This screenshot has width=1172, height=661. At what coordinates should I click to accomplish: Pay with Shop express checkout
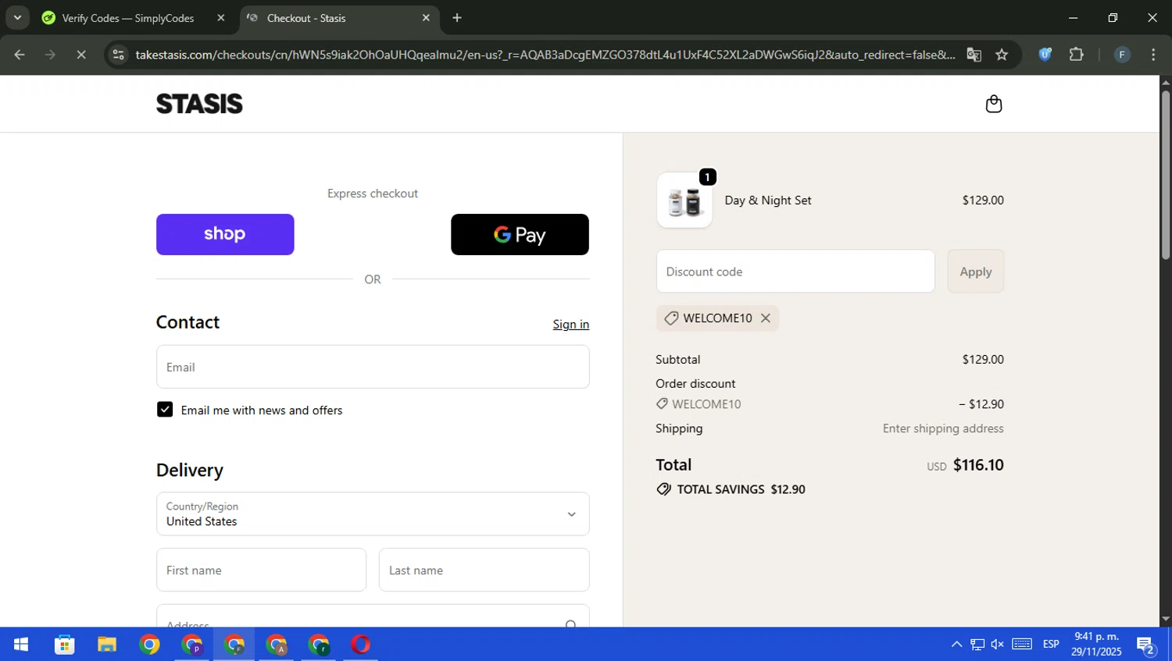[x=225, y=234]
